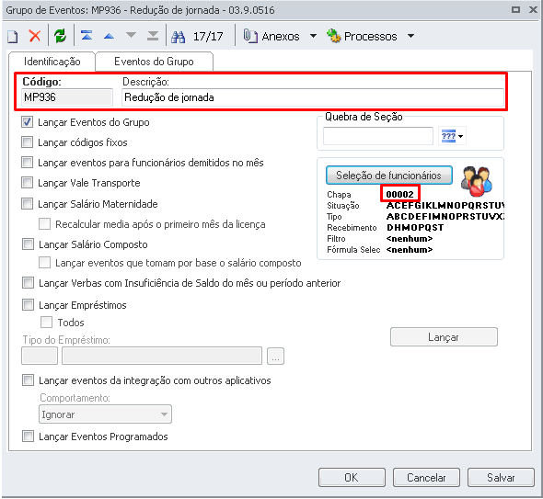The height and width of the screenshot is (499, 543).
Task: Switch to the Identificação tab
Action: [x=52, y=62]
